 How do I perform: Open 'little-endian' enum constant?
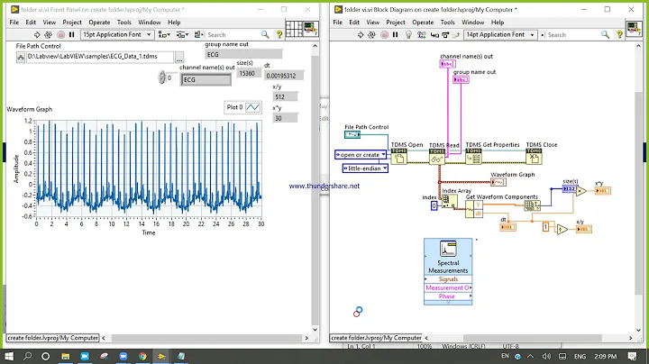tap(365, 168)
